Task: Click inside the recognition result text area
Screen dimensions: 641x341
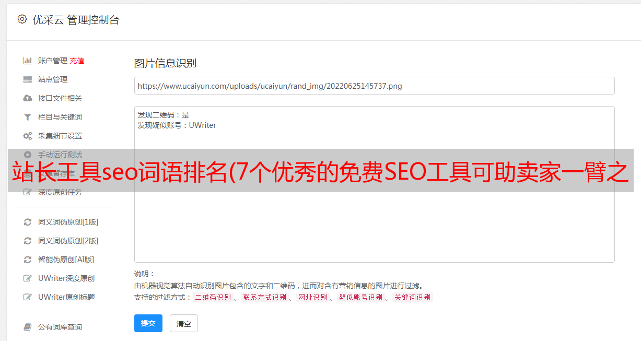Action: 374,184
